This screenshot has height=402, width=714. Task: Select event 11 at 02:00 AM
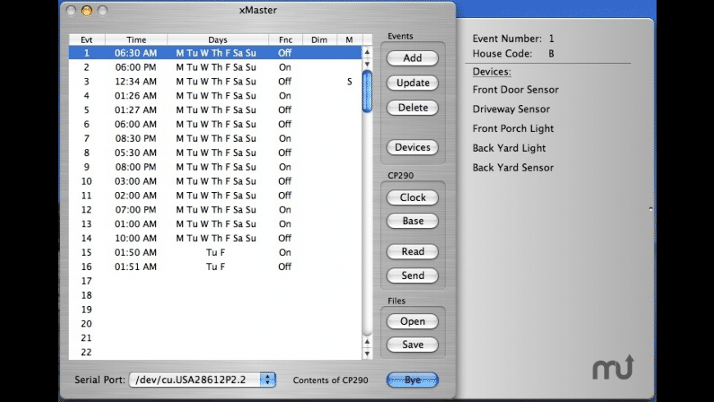click(x=215, y=195)
